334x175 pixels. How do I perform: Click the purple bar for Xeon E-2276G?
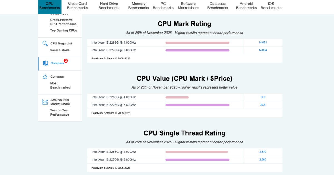click(x=197, y=50)
